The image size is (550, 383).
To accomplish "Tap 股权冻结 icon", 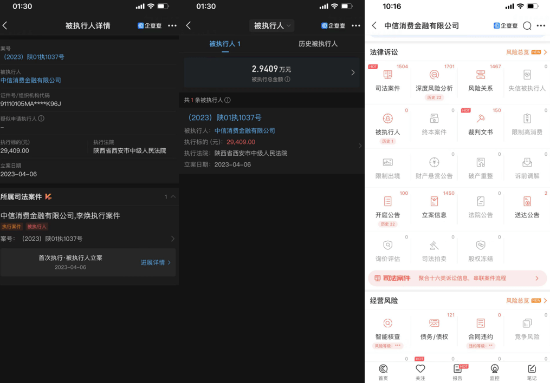I will 481,245.
